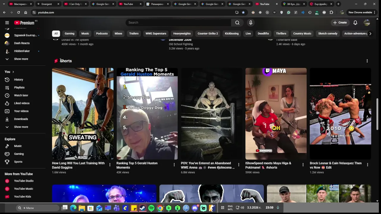Open Your videos in the sidebar

coord(21,111)
